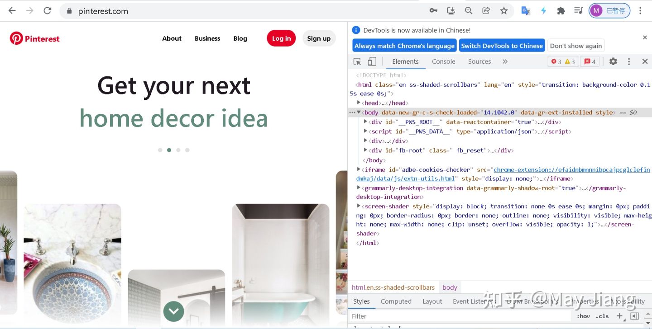Reload the Pinterest page
Image resolution: width=652 pixels, height=329 pixels.
pyautogui.click(x=48, y=11)
